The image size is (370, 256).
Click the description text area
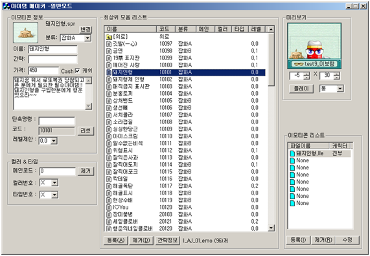pyautogui.click(x=49, y=93)
